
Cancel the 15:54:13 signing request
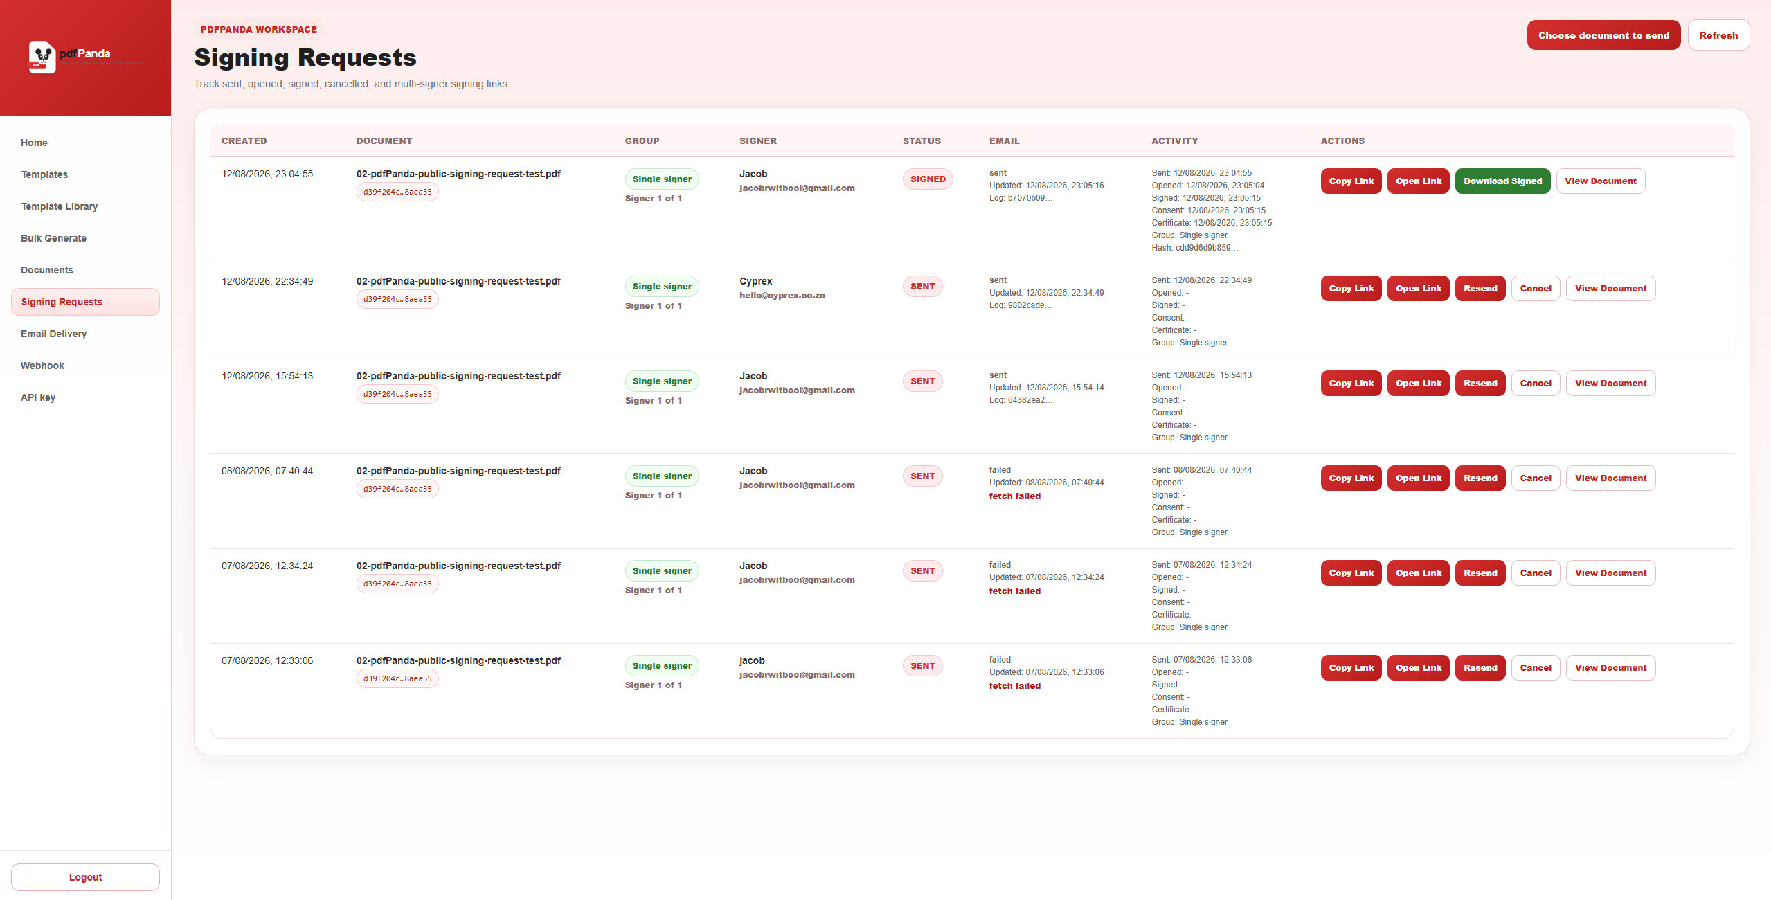click(x=1536, y=384)
